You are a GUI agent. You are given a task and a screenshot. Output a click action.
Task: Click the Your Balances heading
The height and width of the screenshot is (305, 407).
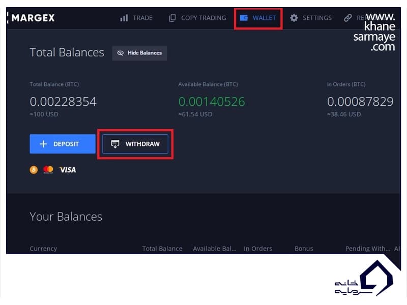[x=66, y=217]
